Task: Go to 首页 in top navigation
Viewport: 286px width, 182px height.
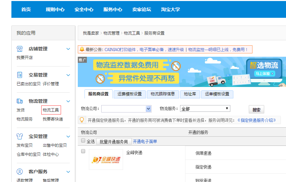Action: point(26,9)
